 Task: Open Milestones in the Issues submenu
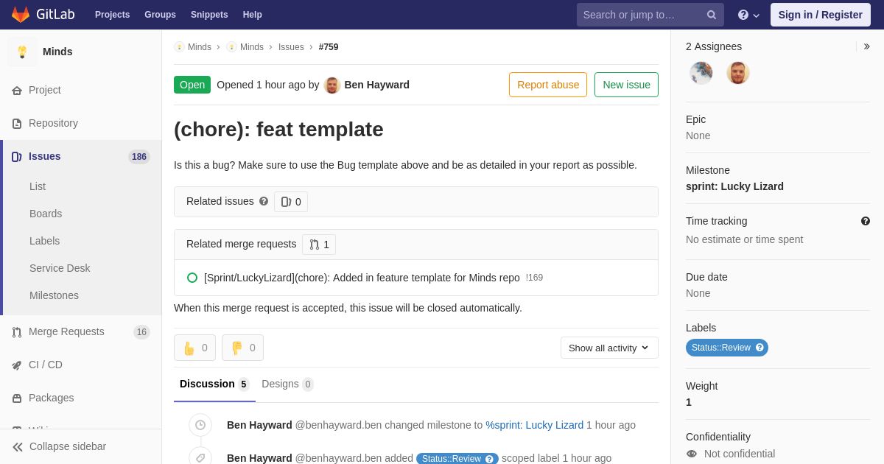pyautogui.click(x=54, y=295)
